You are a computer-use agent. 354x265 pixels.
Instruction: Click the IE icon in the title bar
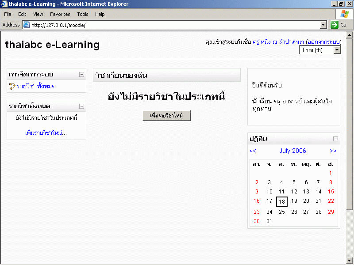pos(4,4)
